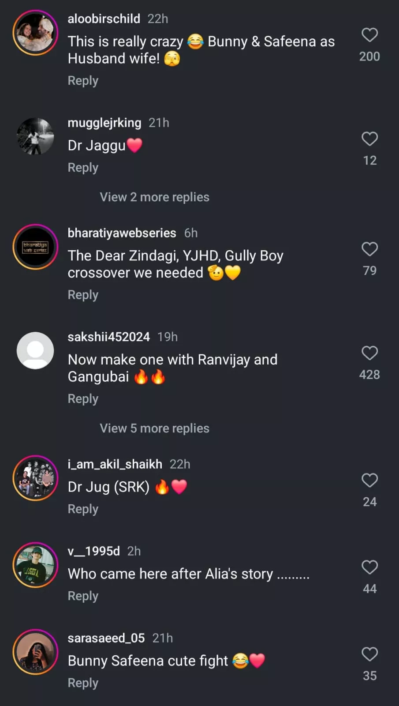Viewport: 399px width, 706px height.
Task: Reply to sarasaeed_05's cute fight comment
Action: click(x=83, y=683)
